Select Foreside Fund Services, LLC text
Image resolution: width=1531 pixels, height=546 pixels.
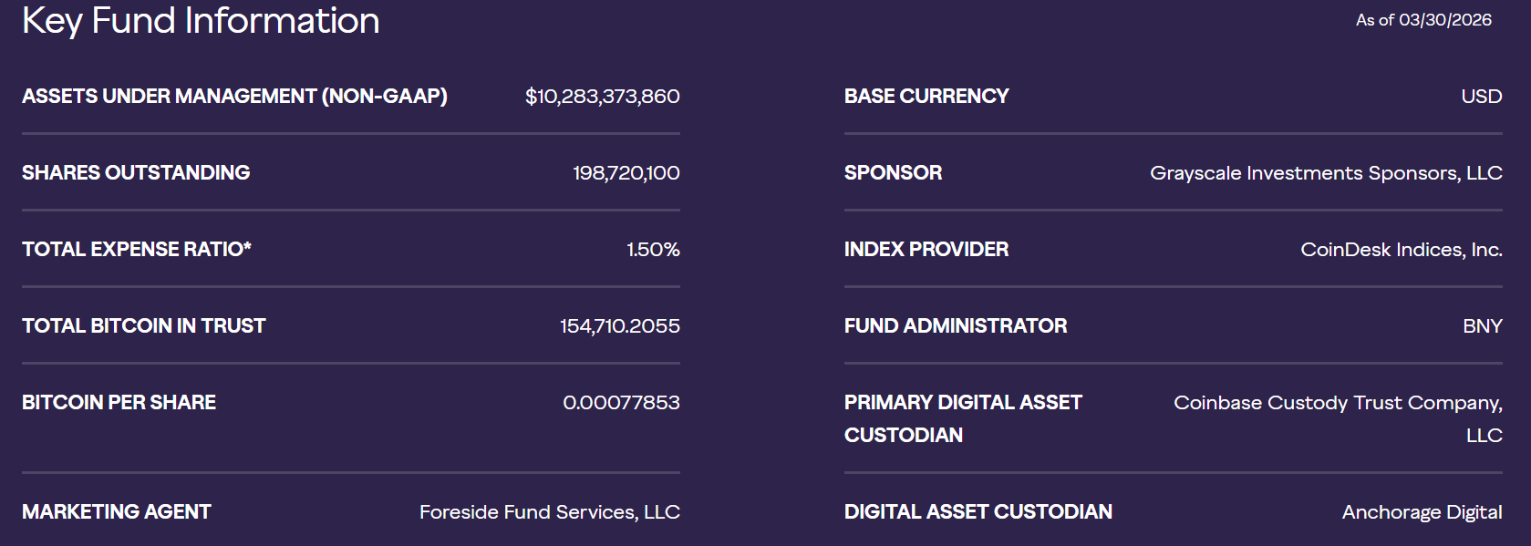pyautogui.click(x=549, y=512)
